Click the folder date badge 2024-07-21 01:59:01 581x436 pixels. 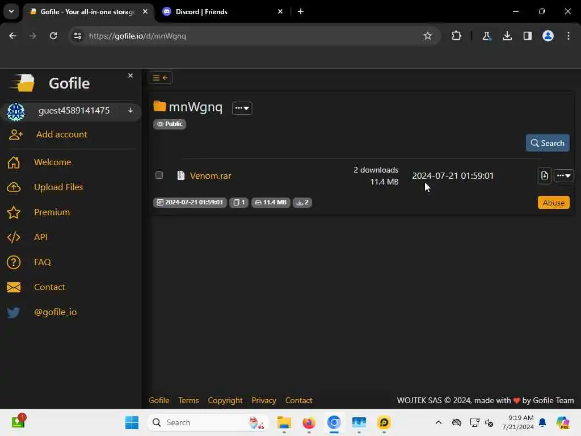(x=190, y=203)
